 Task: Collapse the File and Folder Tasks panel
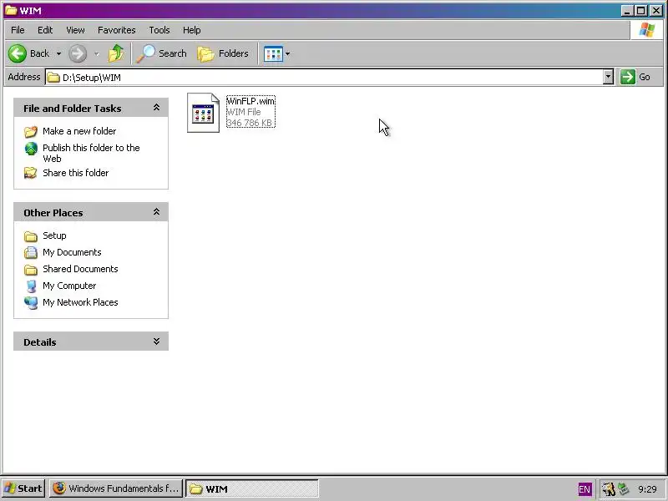click(x=156, y=108)
